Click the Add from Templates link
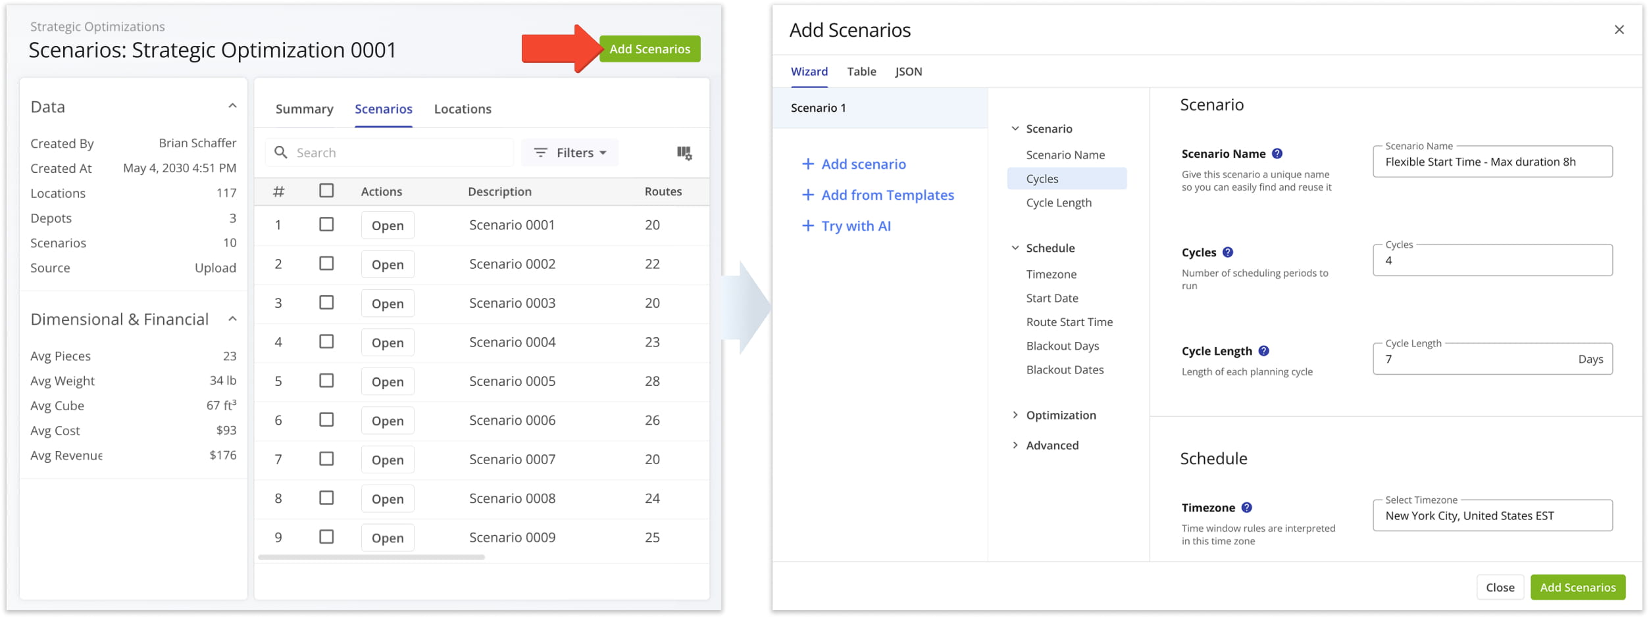 tap(886, 195)
